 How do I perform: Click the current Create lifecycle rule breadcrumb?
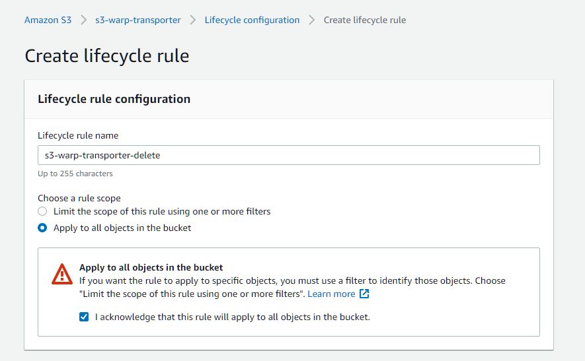pyautogui.click(x=365, y=20)
